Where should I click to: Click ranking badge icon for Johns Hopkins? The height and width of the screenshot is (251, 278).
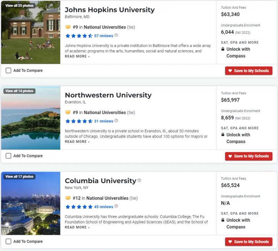pos(68,27)
